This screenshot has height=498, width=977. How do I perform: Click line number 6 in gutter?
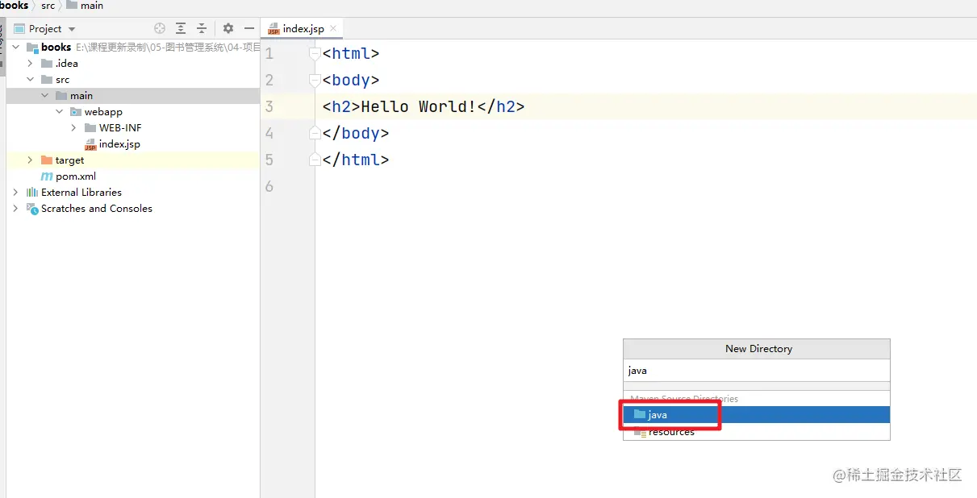(x=269, y=186)
